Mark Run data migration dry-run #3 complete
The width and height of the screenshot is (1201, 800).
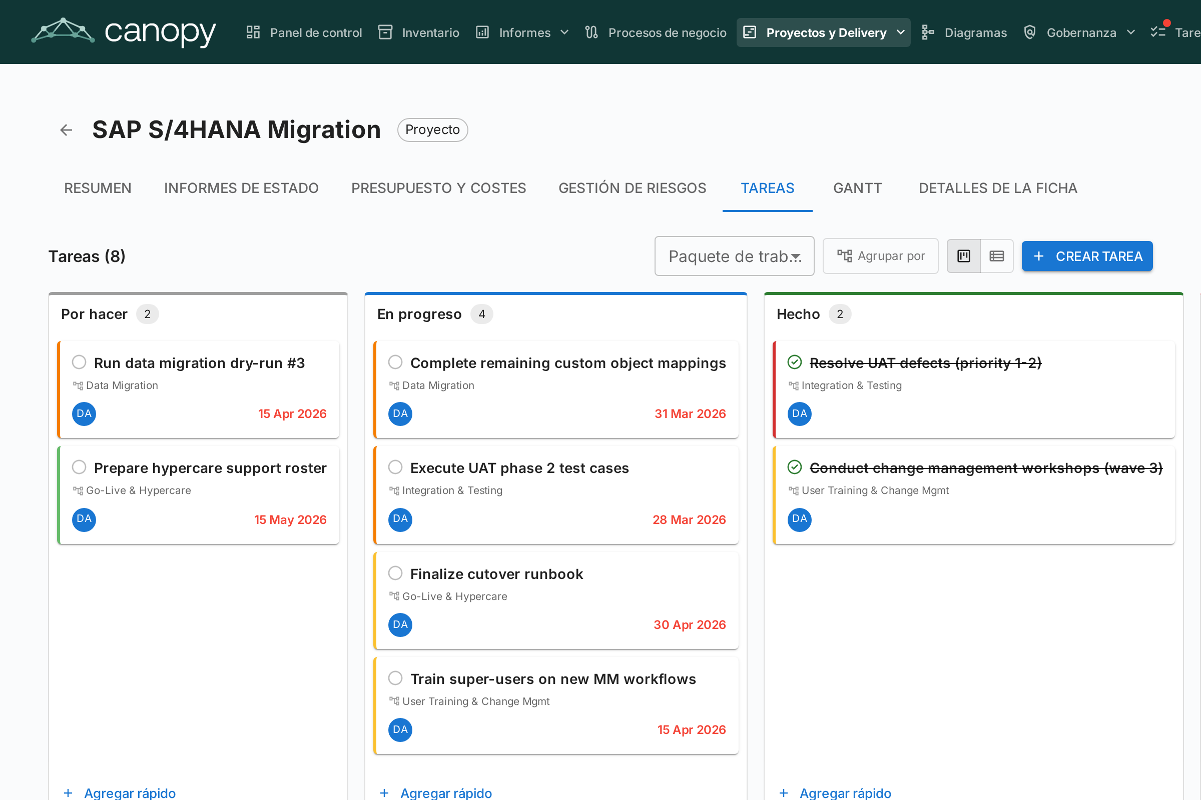[79, 361]
